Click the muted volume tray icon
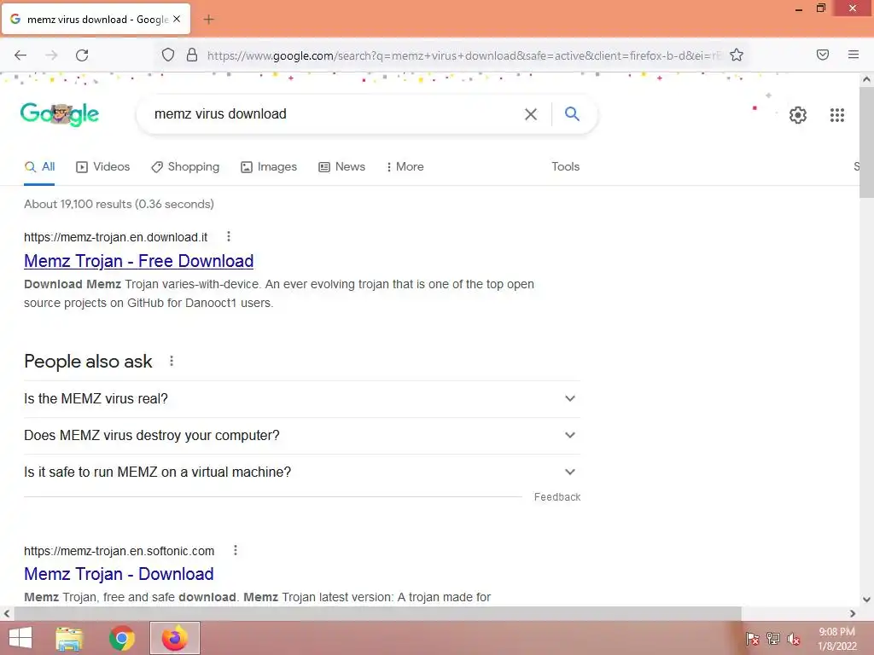The height and width of the screenshot is (655, 874). tap(794, 639)
